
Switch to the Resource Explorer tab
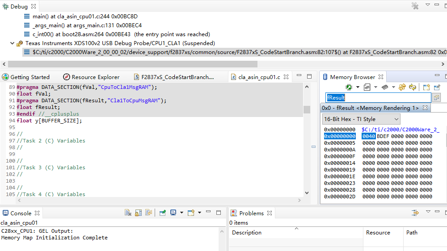[x=91, y=77]
